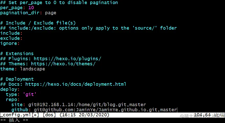This screenshot has width=225, height=123.
Task: Click the 'git' string value
Action: click(x=30, y=94)
